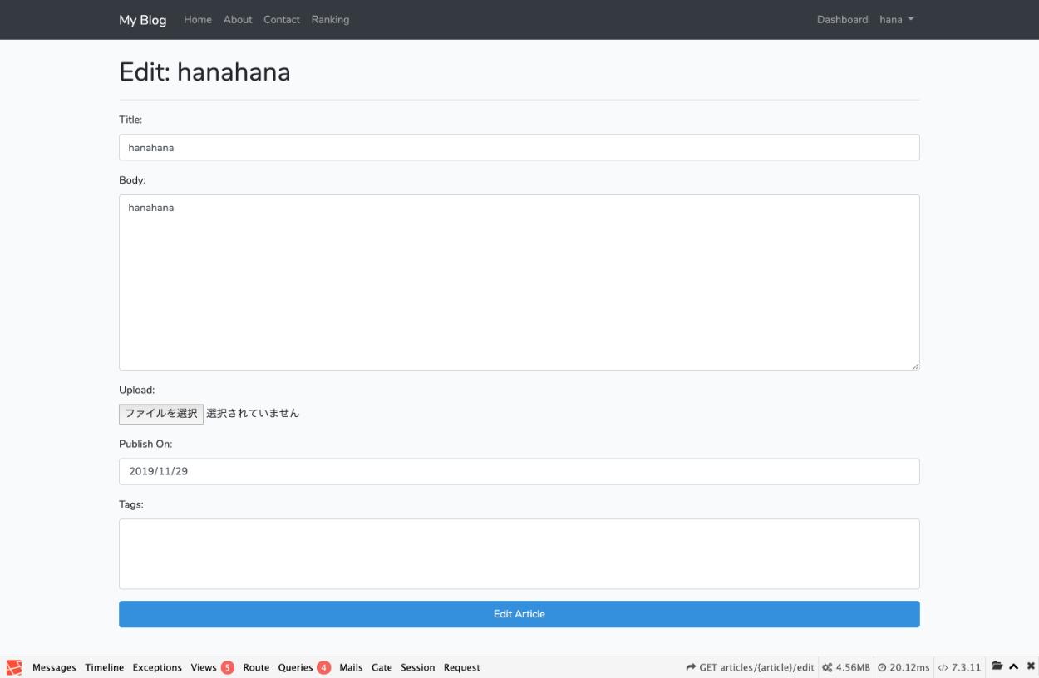Open the Exceptions debugbar tab
Screen dimensions: 1039x678
157,667
